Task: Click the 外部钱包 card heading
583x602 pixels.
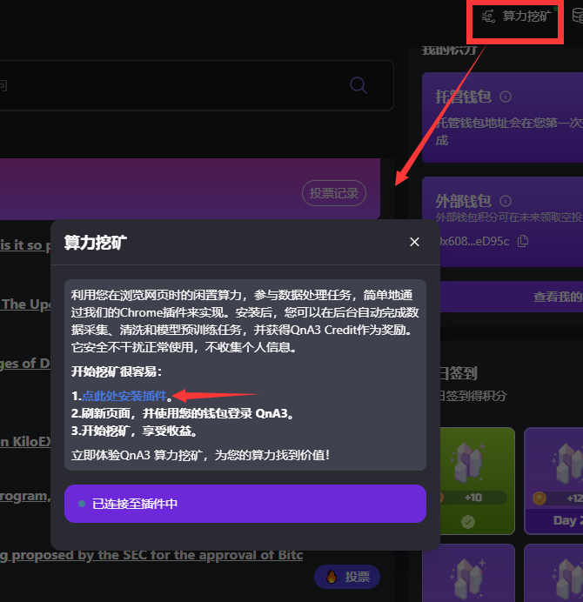Action: pyautogui.click(x=463, y=201)
